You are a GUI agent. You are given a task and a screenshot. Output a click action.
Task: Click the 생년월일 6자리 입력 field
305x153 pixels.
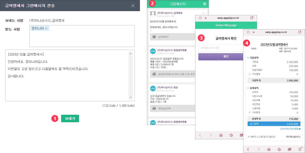click(x=221, y=48)
